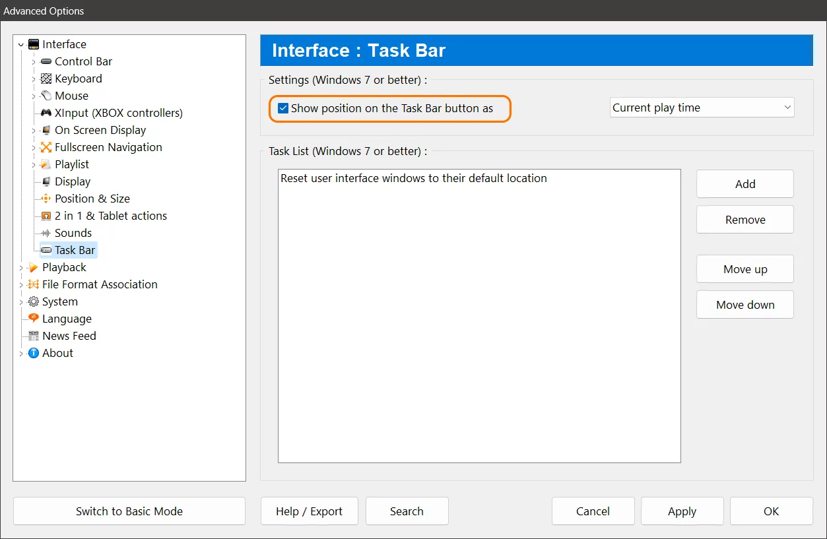Select Control Bar in the tree
This screenshot has height=539, width=827.
(83, 61)
